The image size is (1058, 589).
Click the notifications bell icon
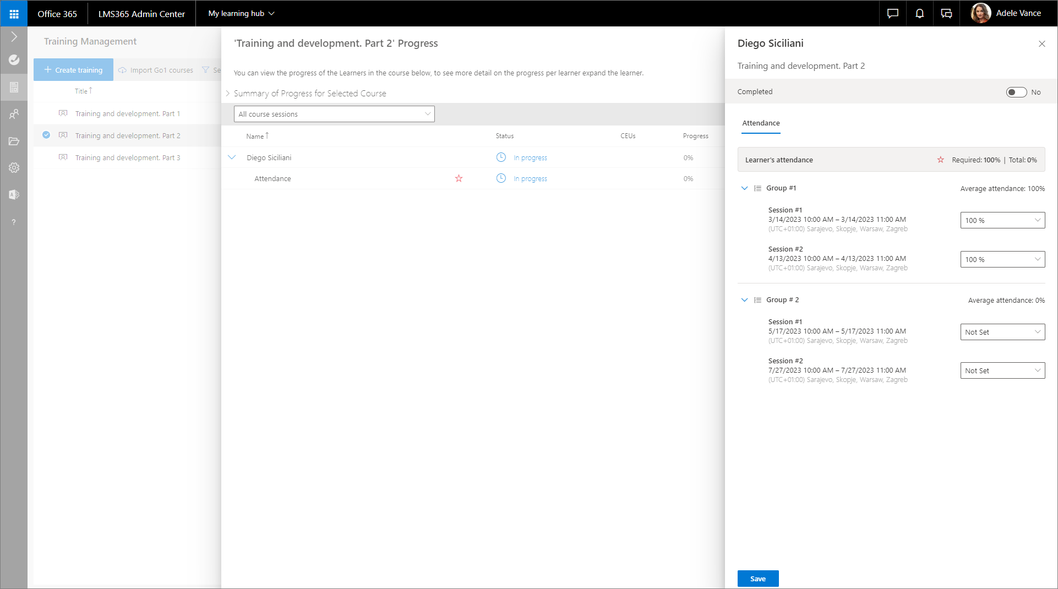coord(919,14)
